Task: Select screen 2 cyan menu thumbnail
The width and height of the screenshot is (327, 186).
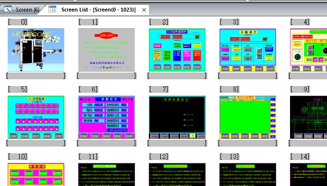Action: (x=177, y=50)
